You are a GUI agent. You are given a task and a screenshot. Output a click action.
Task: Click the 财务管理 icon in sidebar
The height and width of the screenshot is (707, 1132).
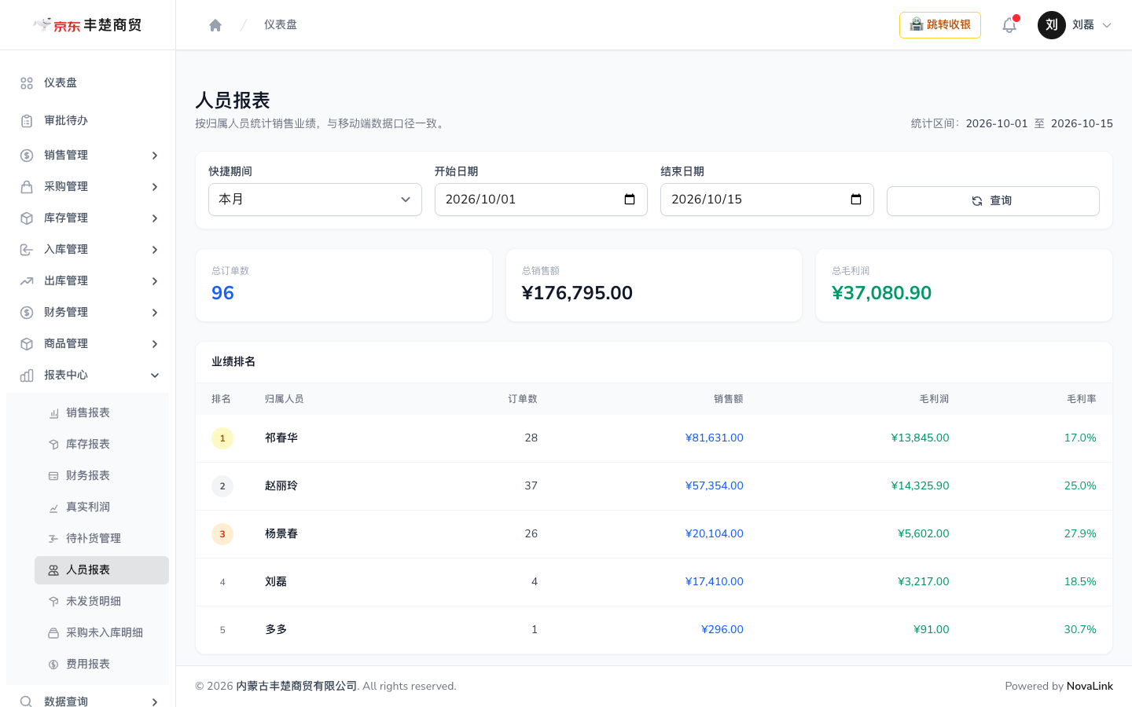(x=27, y=313)
